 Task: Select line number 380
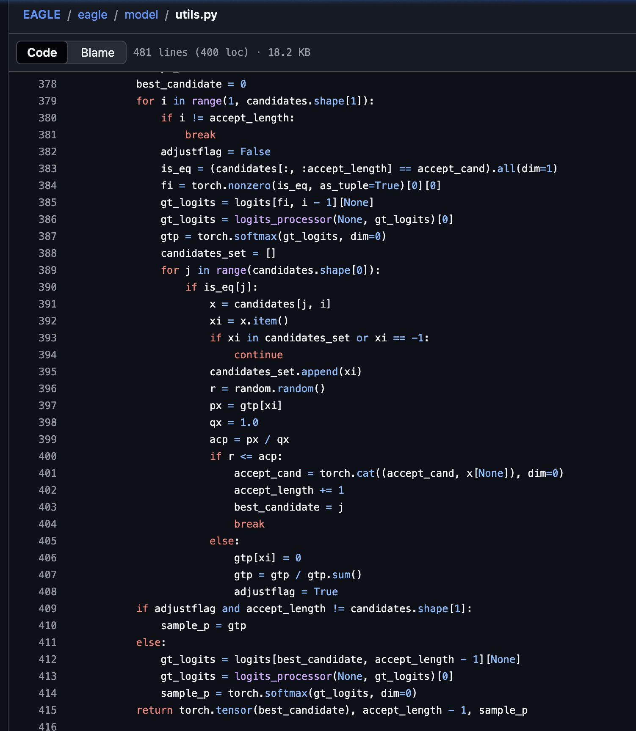pyautogui.click(x=47, y=118)
